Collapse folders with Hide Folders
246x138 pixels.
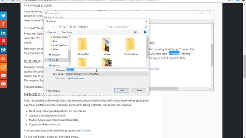(x=53, y=91)
